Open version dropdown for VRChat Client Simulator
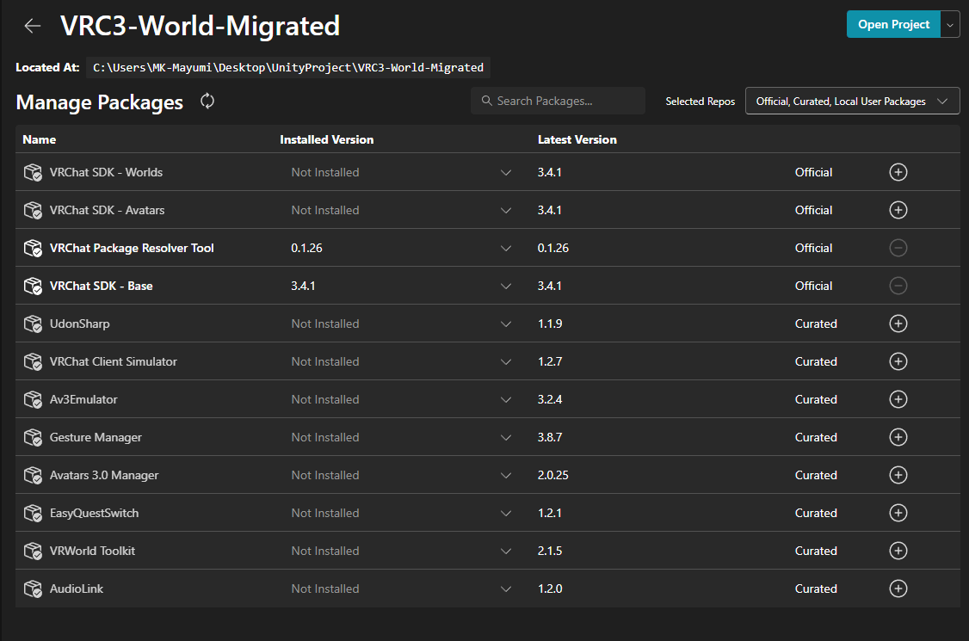The width and height of the screenshot is (969, 641). [505, 361]
